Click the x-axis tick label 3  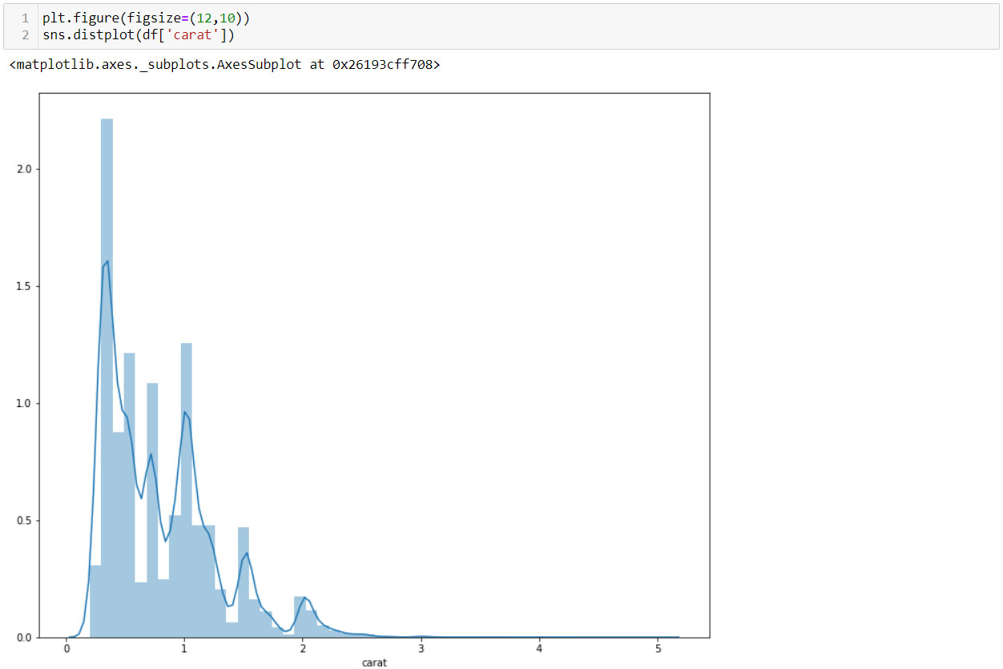click(421, 648)
